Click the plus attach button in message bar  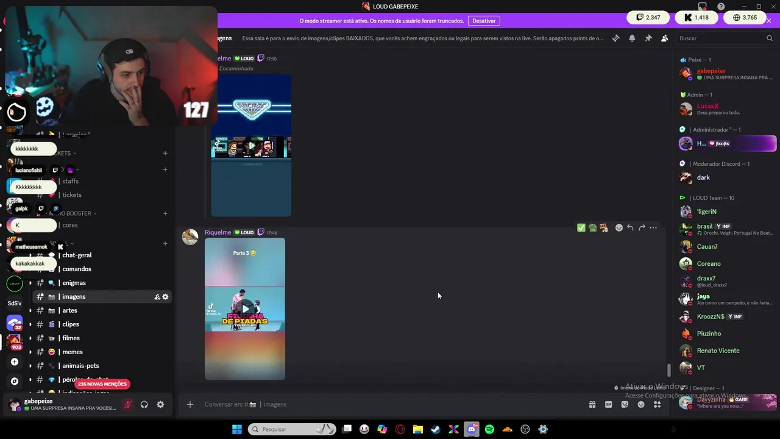pyautogui.click(x=190, y=404)
